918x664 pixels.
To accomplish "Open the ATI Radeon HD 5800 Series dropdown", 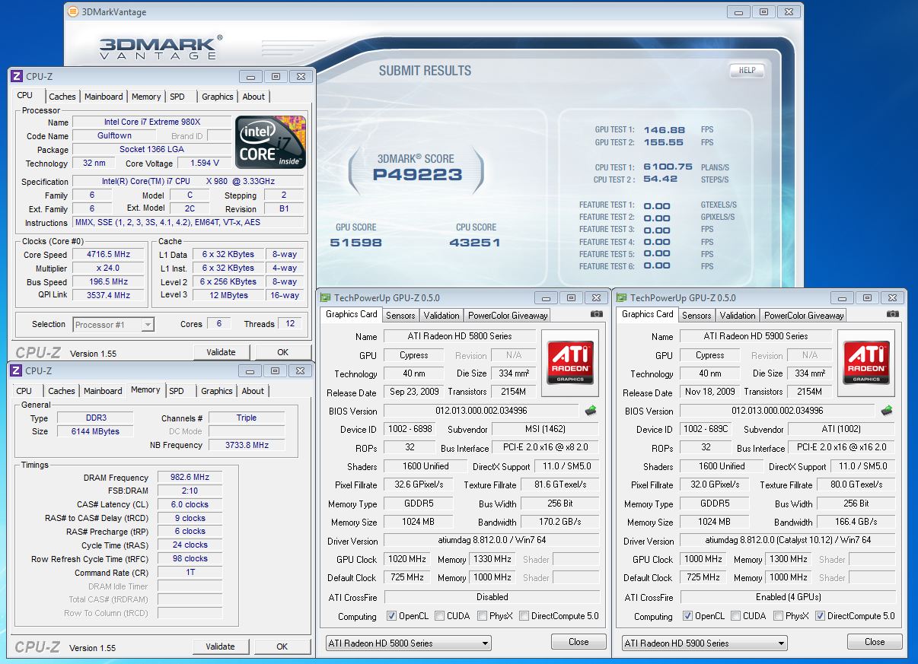I will pyautogui.click(x=409, y=643).
